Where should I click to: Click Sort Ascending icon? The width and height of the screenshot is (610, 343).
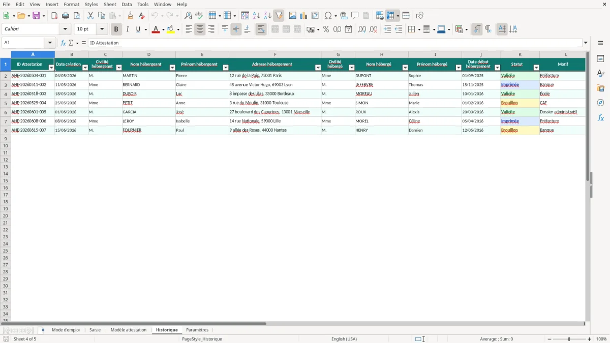pyautogui.click(x=257, y=16)
